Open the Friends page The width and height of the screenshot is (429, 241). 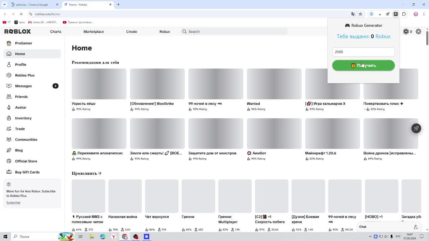pos(32,97)
